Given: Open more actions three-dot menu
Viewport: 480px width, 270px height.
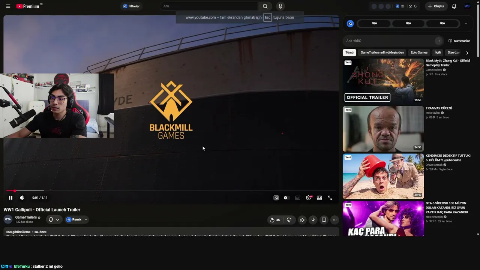Looking at the screenshot, I should [x=335, y=220].
